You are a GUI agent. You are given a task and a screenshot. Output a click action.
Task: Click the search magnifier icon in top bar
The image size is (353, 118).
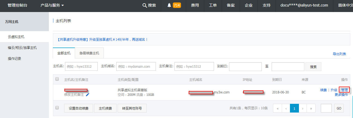tap(145, 5)
